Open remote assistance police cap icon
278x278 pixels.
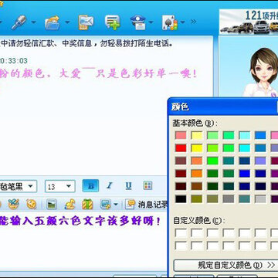pyautogui.click(x=138, y=22)
